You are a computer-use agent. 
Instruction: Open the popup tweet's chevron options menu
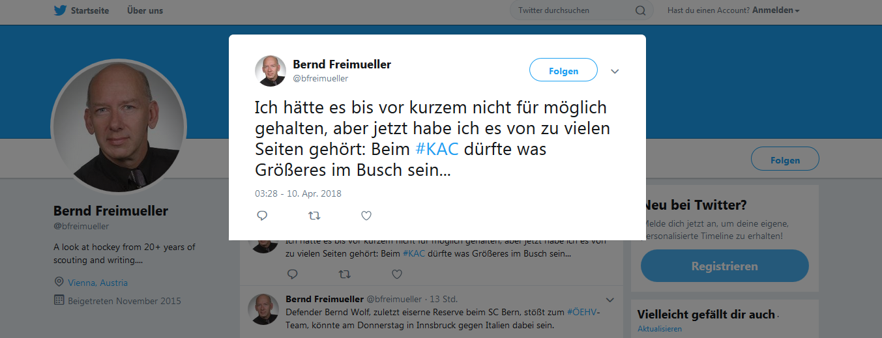(615, 71)
